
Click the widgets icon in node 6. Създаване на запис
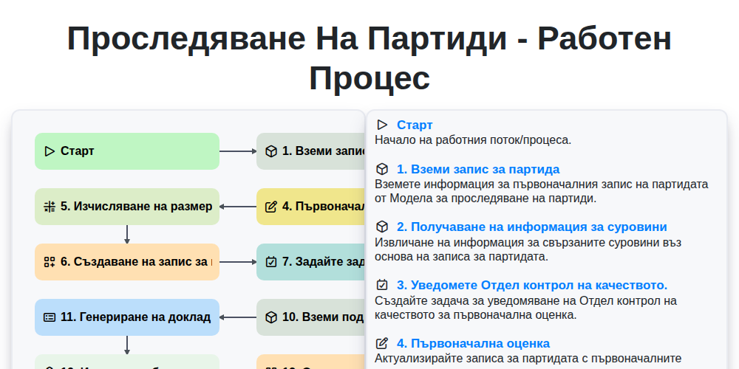[50, 262]
